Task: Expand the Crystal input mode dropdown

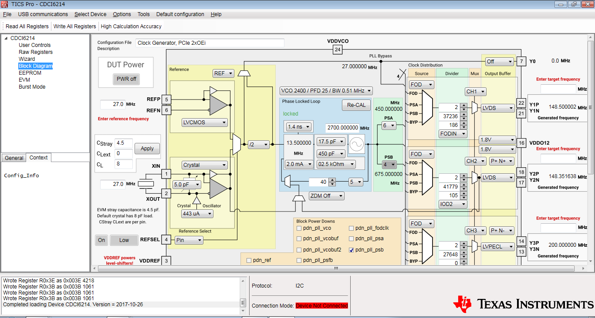Action: tap(205, 165)
